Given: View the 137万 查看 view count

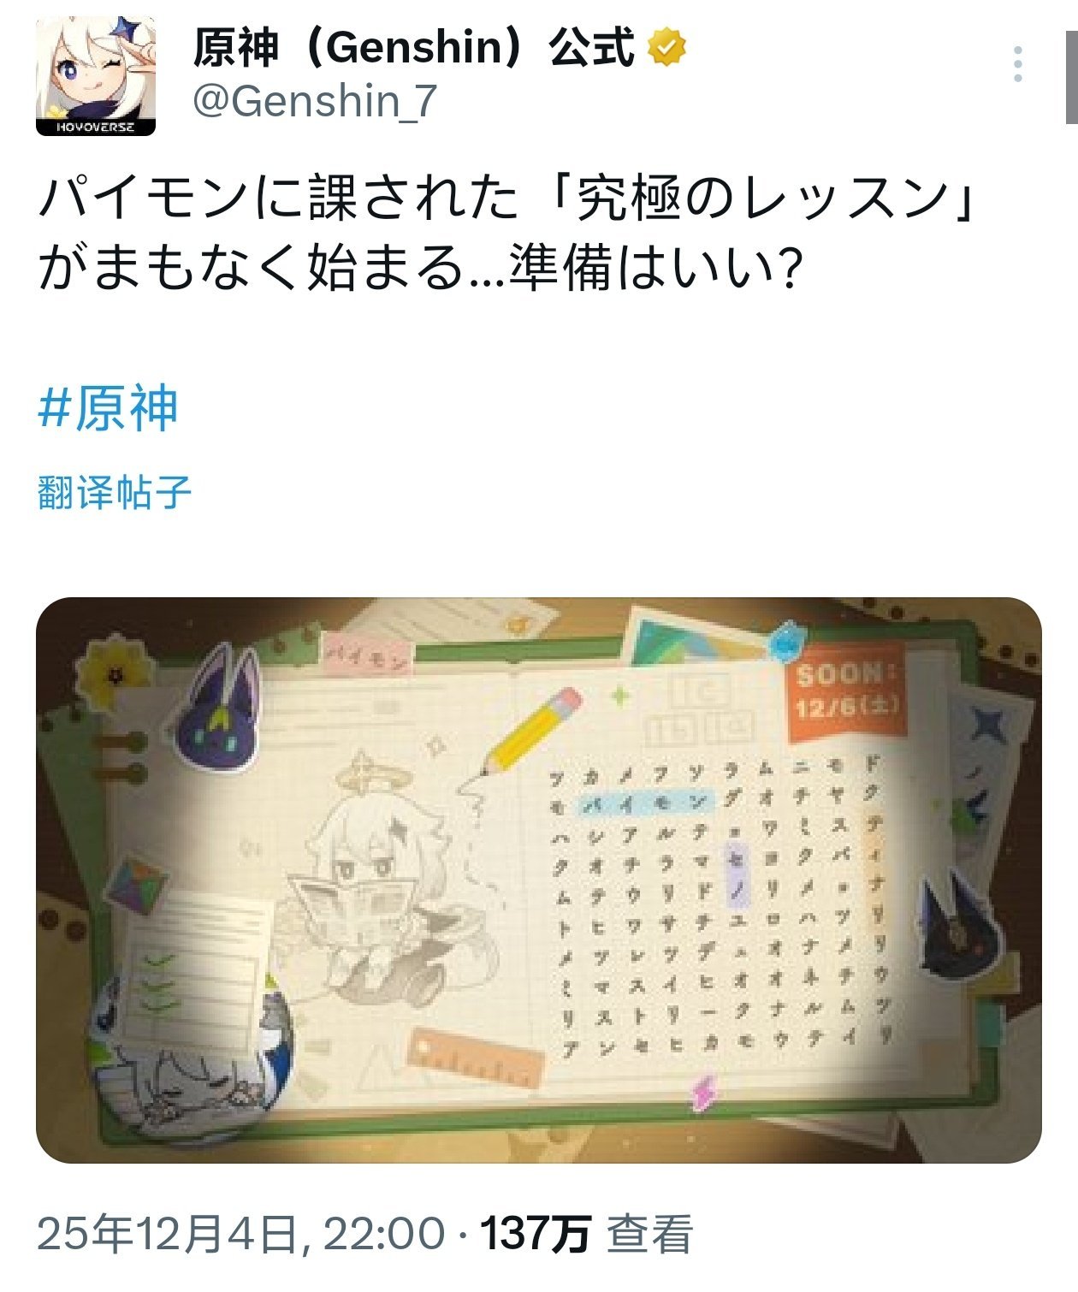Looking at the screenshot, I should point(586,1235).
